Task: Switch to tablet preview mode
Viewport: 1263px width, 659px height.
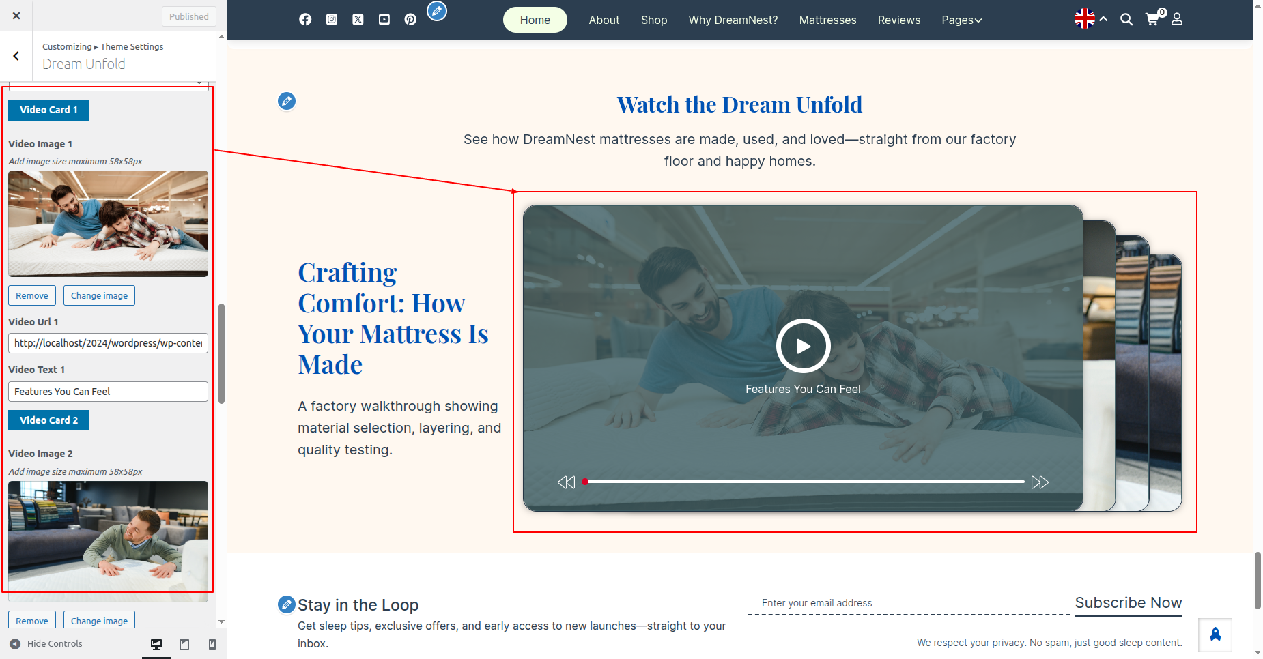Action: coord(184,644)
